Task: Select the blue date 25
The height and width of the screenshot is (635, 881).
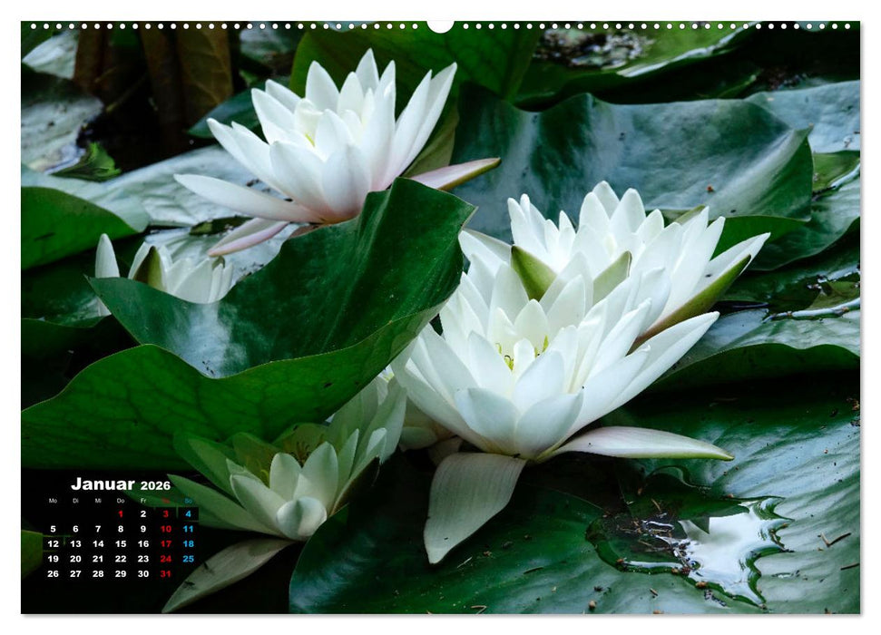Action: pos(188,559)
